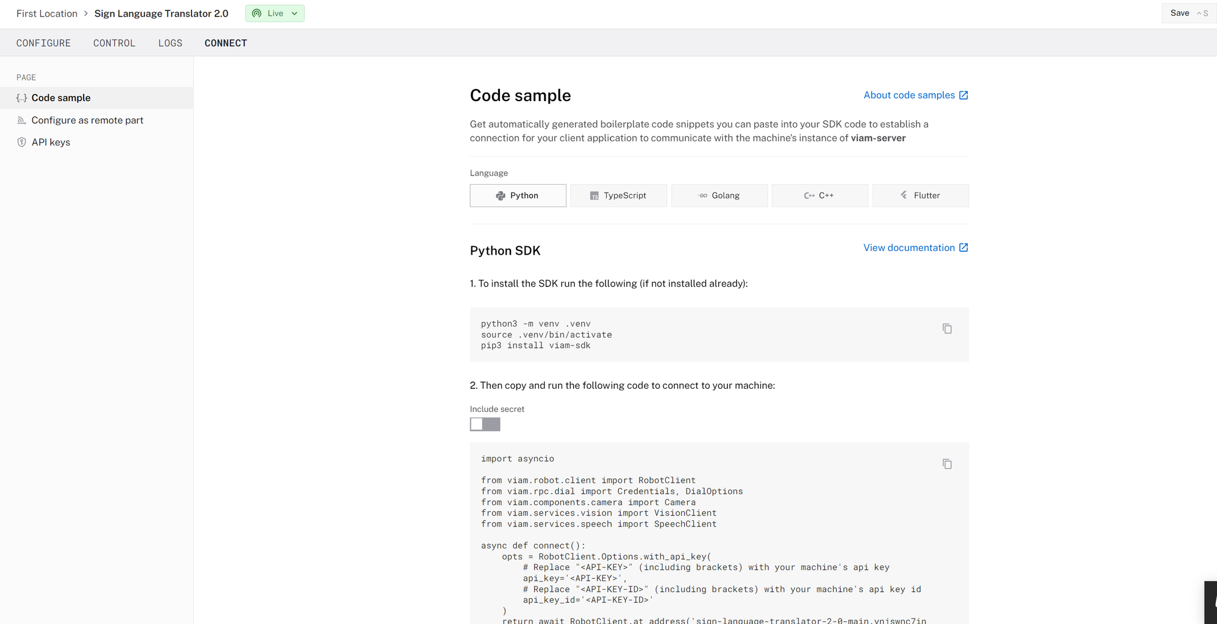This screenshot has height=624, width=1217.
Task: Navigate to First Location breadcrumb
Action: [x=47, y=13]
